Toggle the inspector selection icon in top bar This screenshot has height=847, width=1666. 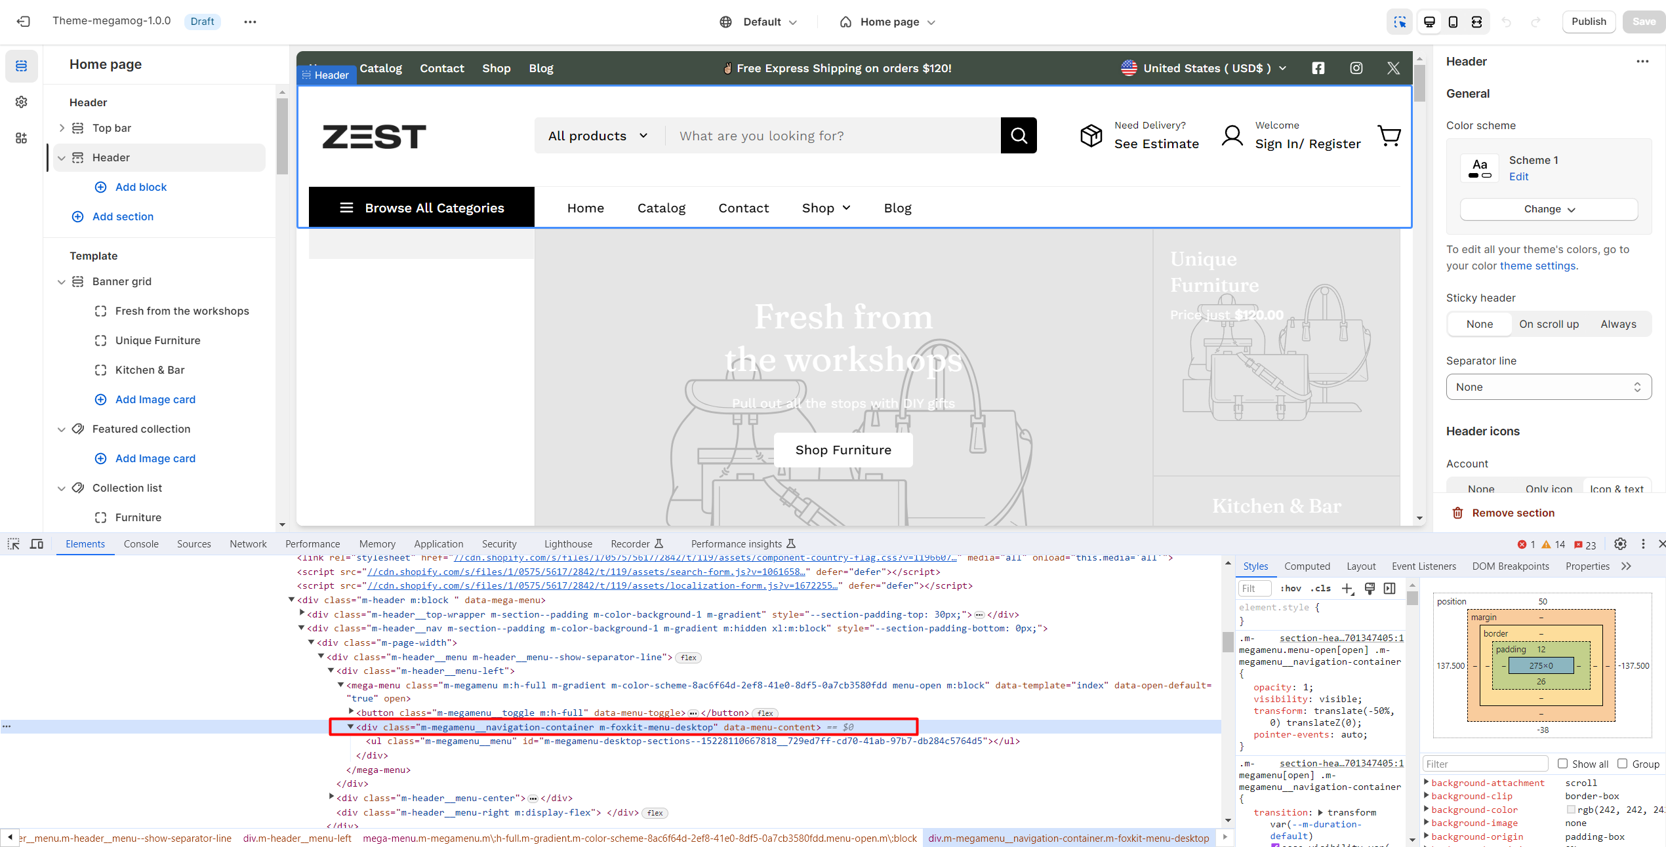pyautogui.click(x=1399, y=22)
